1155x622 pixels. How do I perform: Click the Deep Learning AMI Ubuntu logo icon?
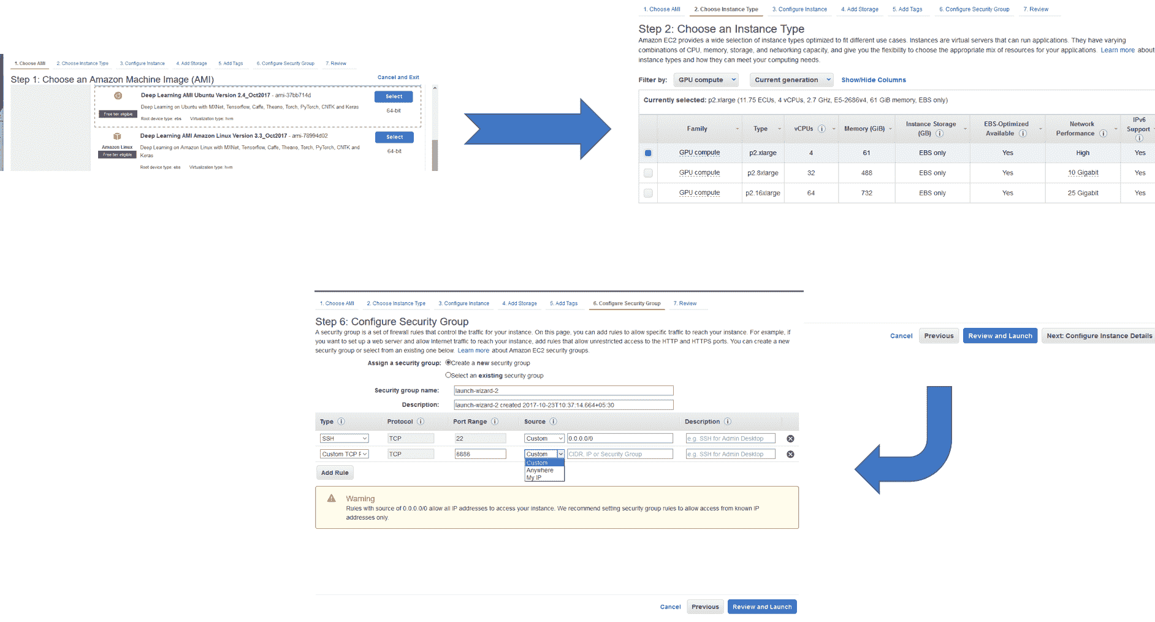(x=118, y=96)
